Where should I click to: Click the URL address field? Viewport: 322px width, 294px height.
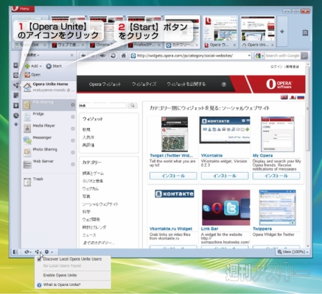point(191,56)
